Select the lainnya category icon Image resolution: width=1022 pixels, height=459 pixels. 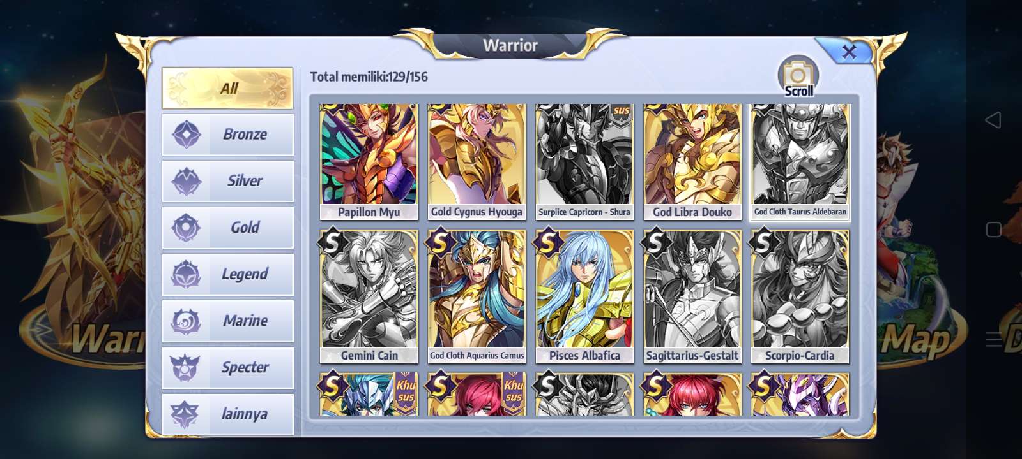tap(187, 414)
